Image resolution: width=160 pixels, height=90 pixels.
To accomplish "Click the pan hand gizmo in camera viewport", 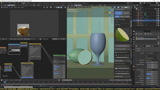I will (x=112, y=19).
